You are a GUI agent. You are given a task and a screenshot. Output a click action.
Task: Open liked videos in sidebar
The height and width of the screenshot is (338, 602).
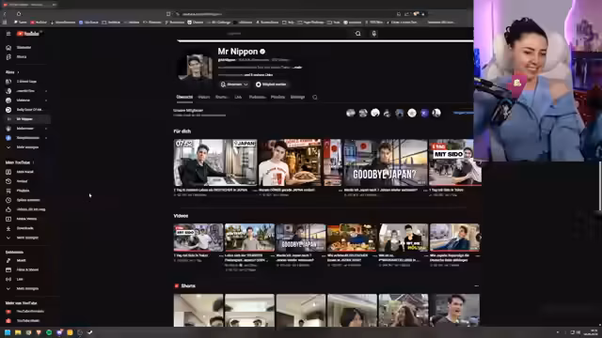point(31,209)
